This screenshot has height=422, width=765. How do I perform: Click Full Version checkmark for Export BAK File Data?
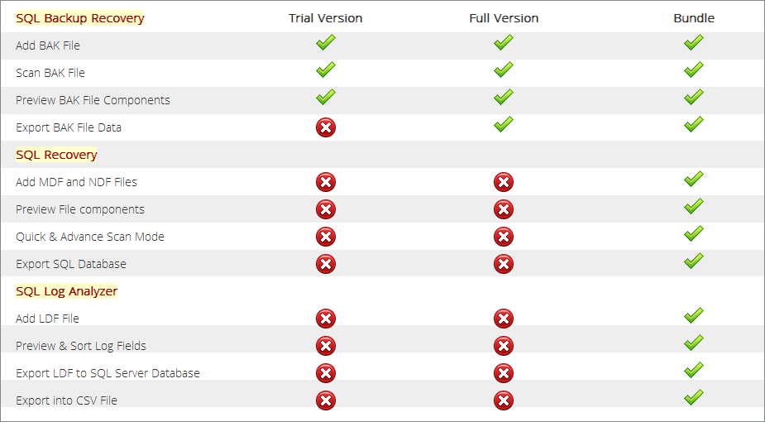504,124
